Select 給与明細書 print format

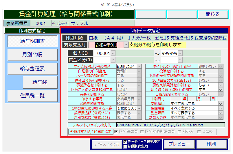point(32,41)
